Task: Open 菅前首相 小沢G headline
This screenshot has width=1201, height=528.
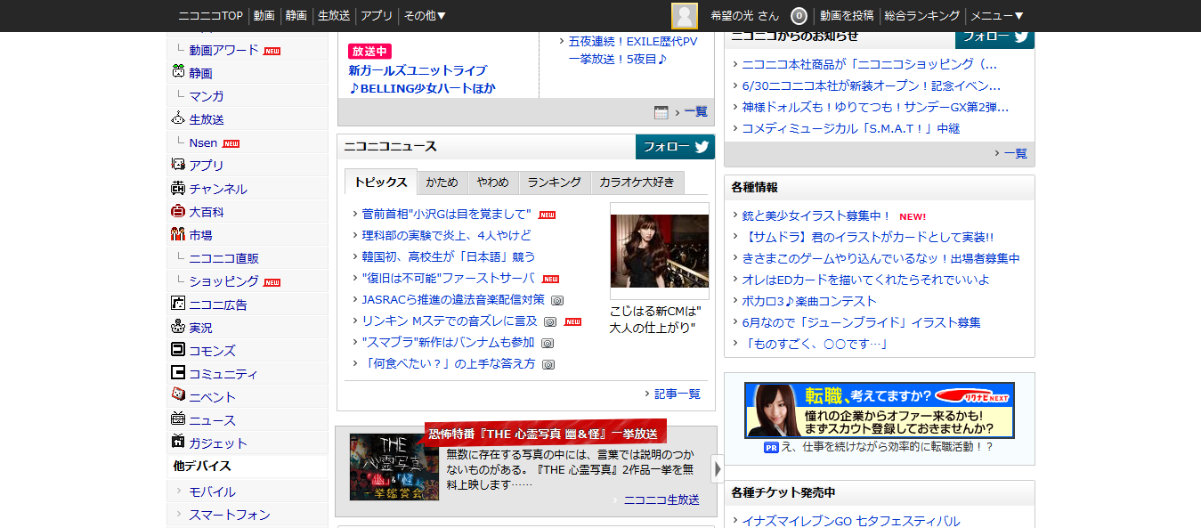Action: click(446, 214)
